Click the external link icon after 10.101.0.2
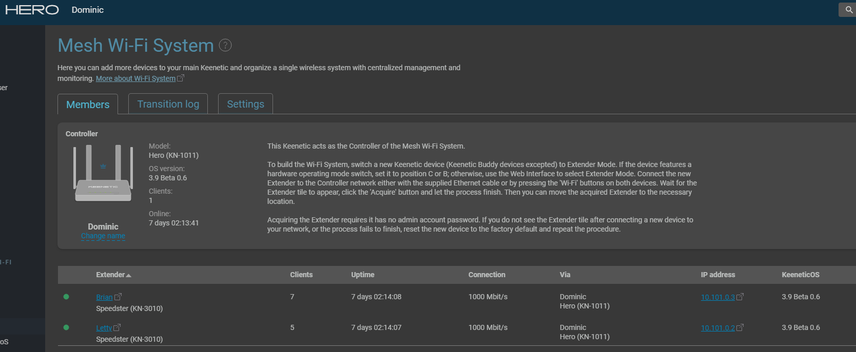856x352 pixels. click(740, 327)
